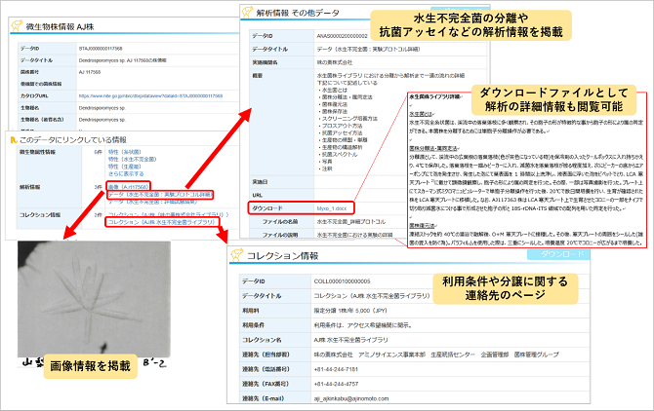Click the e-mail aji_ajikinkabu@ajinomoto.com
Image resolution: width=654 pixels, height=411 pixels.
[x=351, y=398]
